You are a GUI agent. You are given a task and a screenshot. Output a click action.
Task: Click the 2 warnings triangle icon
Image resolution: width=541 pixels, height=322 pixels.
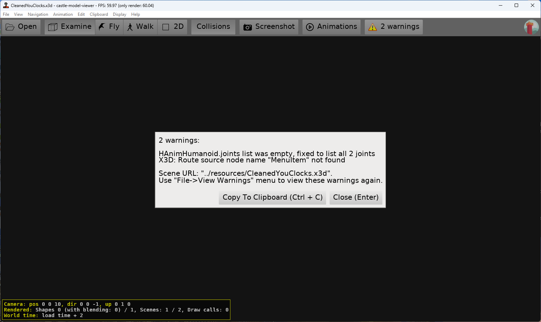[x=373, y=27]
